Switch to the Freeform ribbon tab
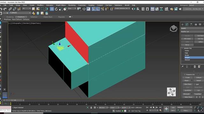The height and width of the screenshot is (114, 204). [21, 17]
